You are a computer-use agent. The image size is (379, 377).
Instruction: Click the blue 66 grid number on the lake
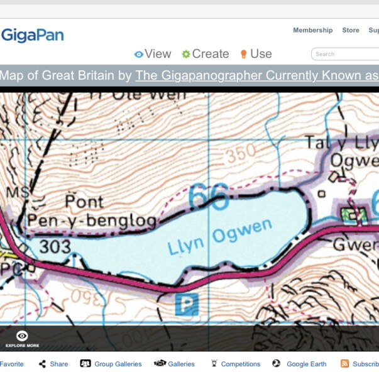pos(208,197)
